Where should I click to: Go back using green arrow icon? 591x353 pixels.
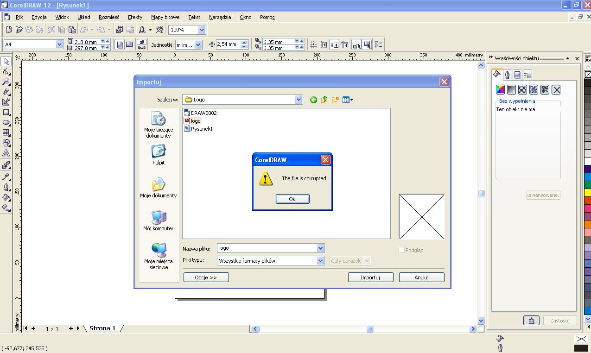coord(313,100)
